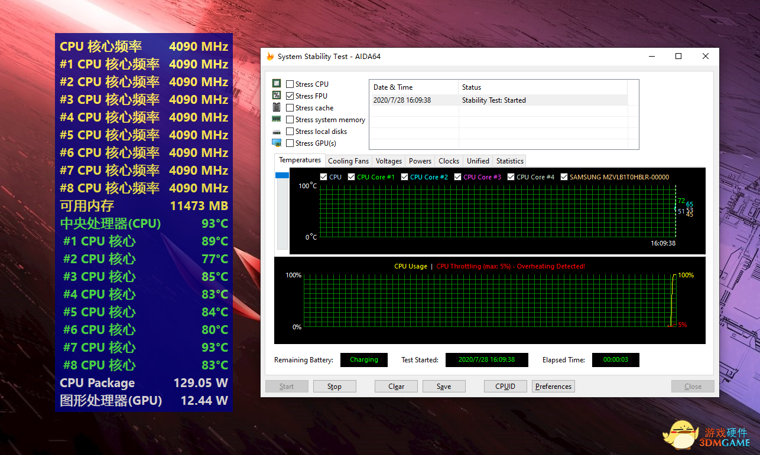The image size is (760, 455).
Task: Open the Preferences dialog
Action: pyautogui.click(x=553, y=387)
